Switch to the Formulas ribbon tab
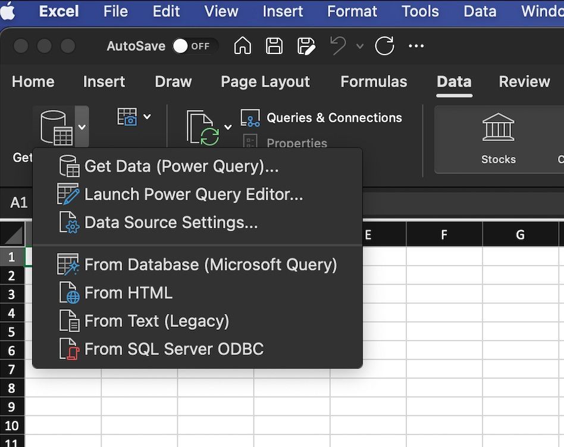564x447 pixels. (x=374, y=82)
